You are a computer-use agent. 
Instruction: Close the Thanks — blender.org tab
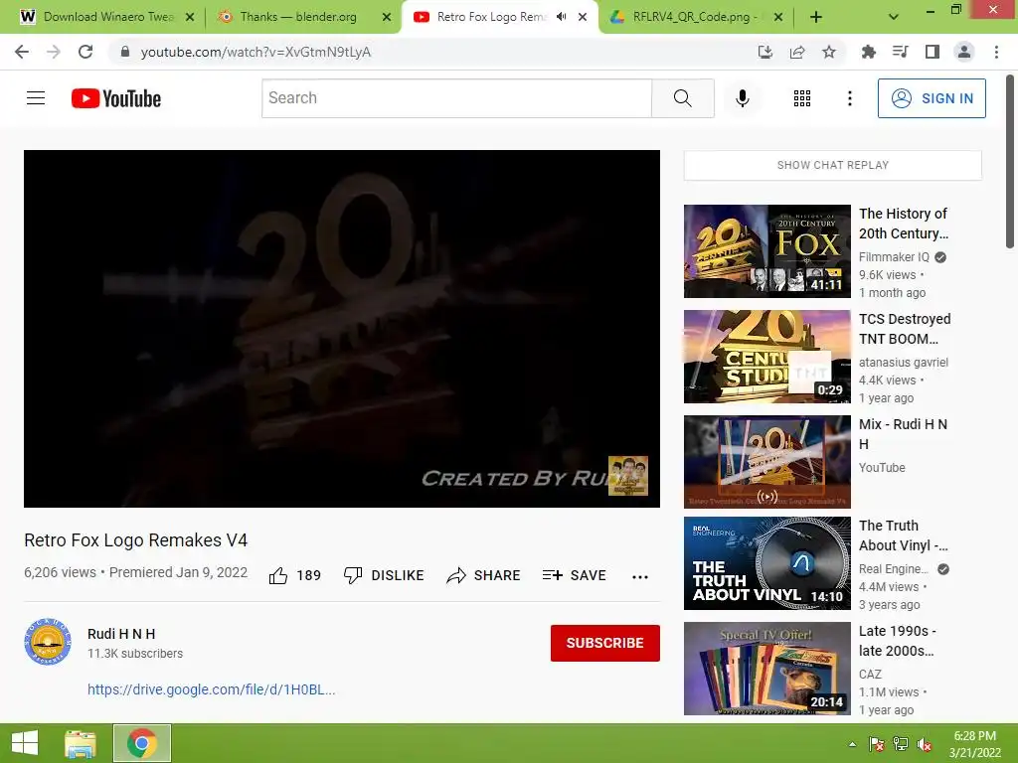(387, 17)
